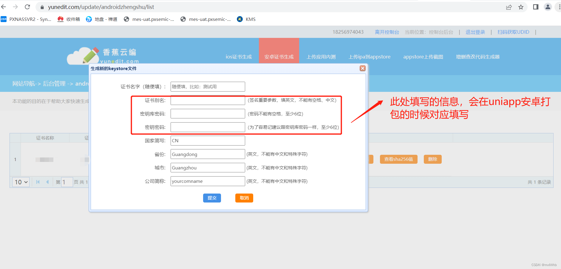Bookmark this page with the star icon
Screen dimensions: 561x269
[x=521, y=7]
